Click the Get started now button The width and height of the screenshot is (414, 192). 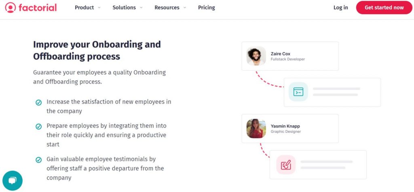[384, 8]
